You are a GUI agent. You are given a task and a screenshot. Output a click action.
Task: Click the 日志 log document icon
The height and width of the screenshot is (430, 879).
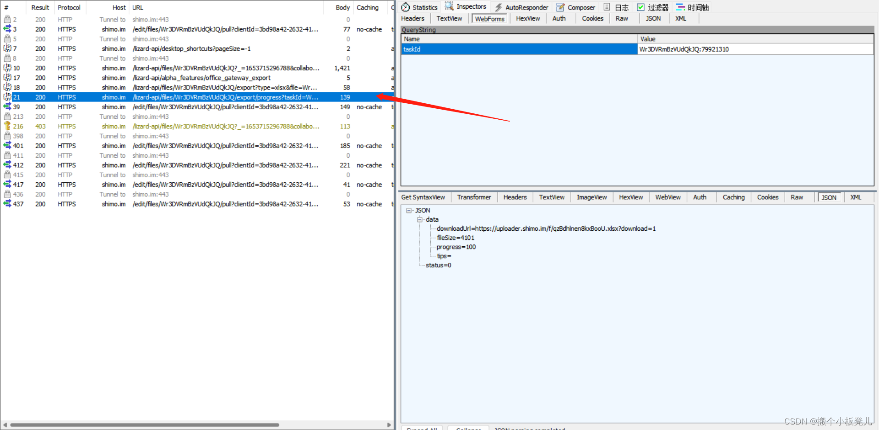pyautogui.click(x=607, y=7)
